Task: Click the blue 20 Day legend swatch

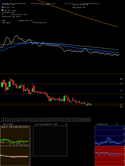Action: [x=2, y=4]
